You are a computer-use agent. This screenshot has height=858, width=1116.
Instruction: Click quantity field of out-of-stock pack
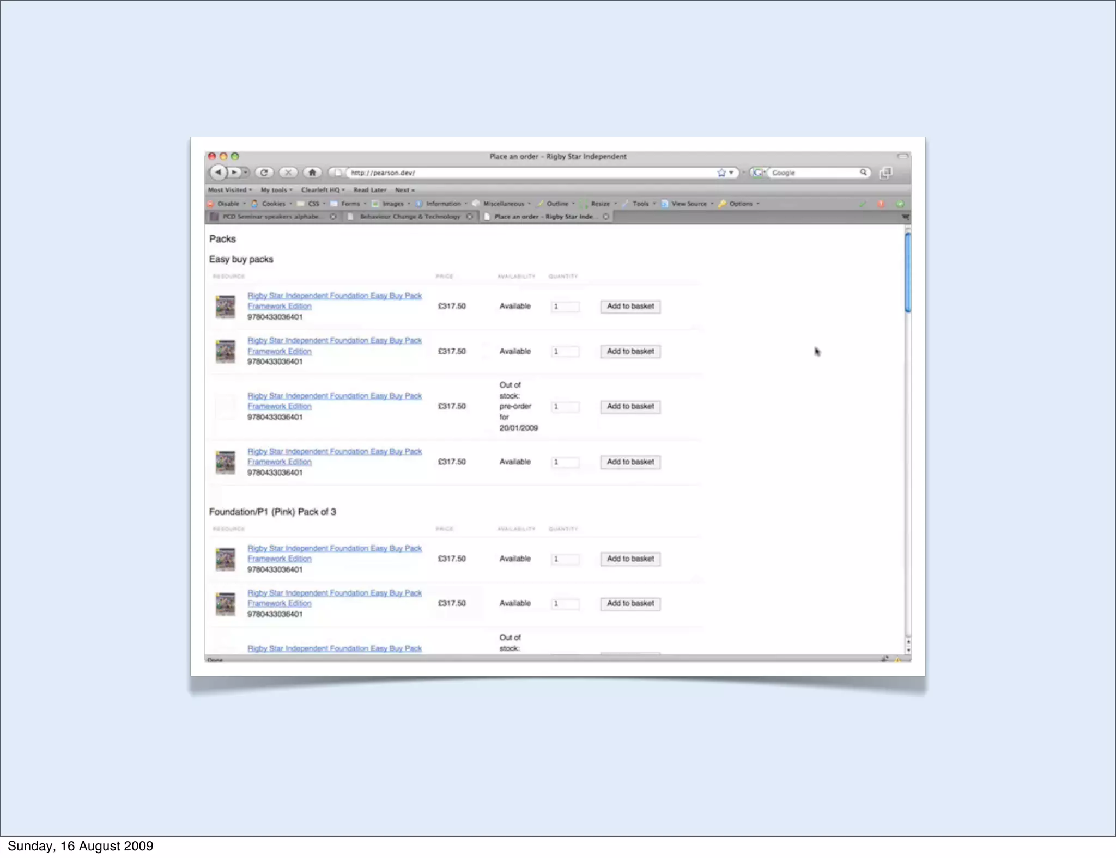pos(565,407)
